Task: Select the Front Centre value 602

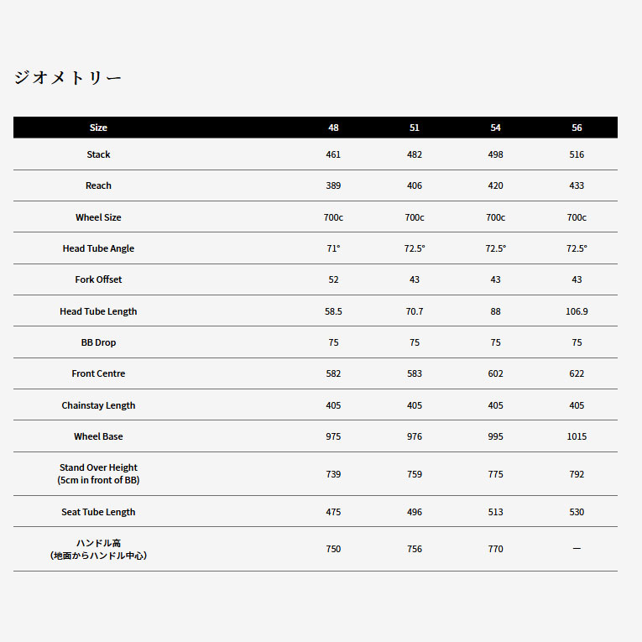Action: point(495,373)
